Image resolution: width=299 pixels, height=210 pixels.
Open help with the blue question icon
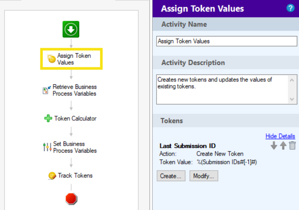pyautogui.click(x=290, y=8)
